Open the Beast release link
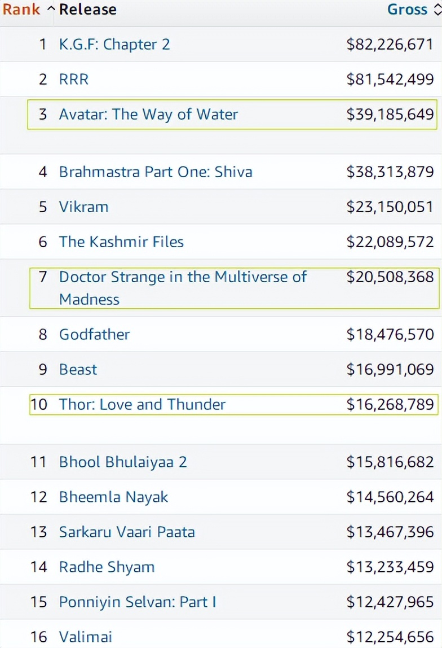Viewport: 442px width, 648px height. (78, 369)
